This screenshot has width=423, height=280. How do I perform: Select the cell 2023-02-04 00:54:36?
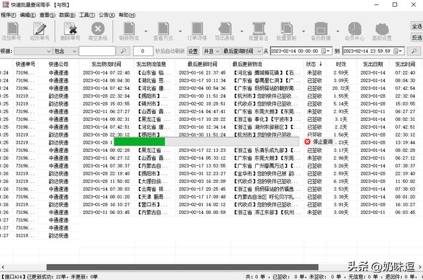pos(202,88)
